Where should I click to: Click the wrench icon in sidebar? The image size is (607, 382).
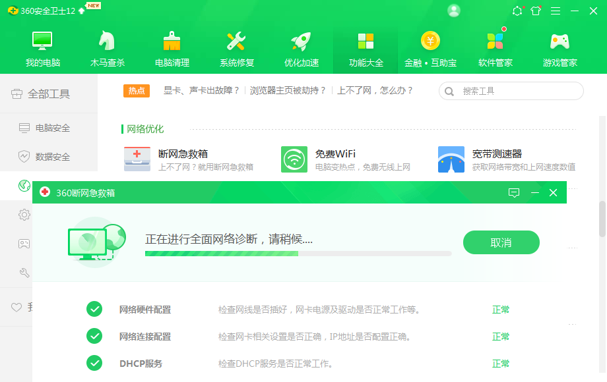click(24, 273)
